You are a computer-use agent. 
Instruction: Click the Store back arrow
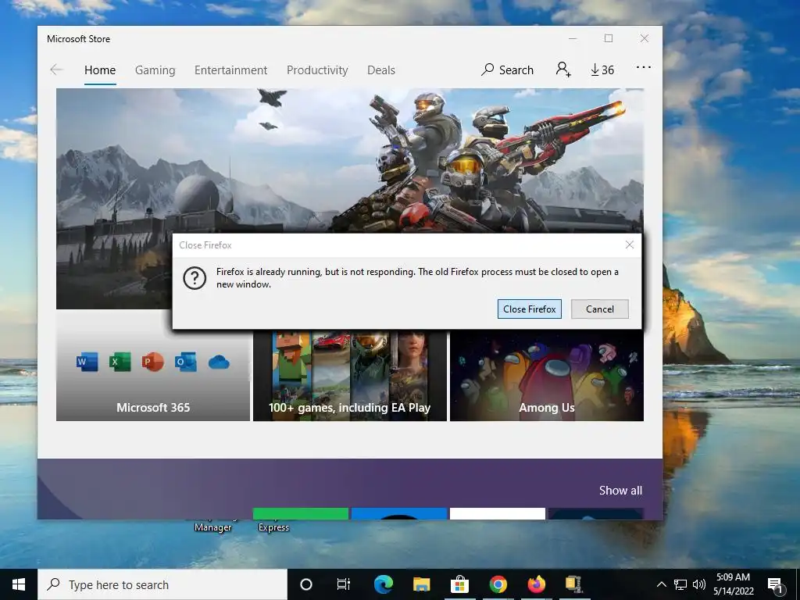coord(56,70)
